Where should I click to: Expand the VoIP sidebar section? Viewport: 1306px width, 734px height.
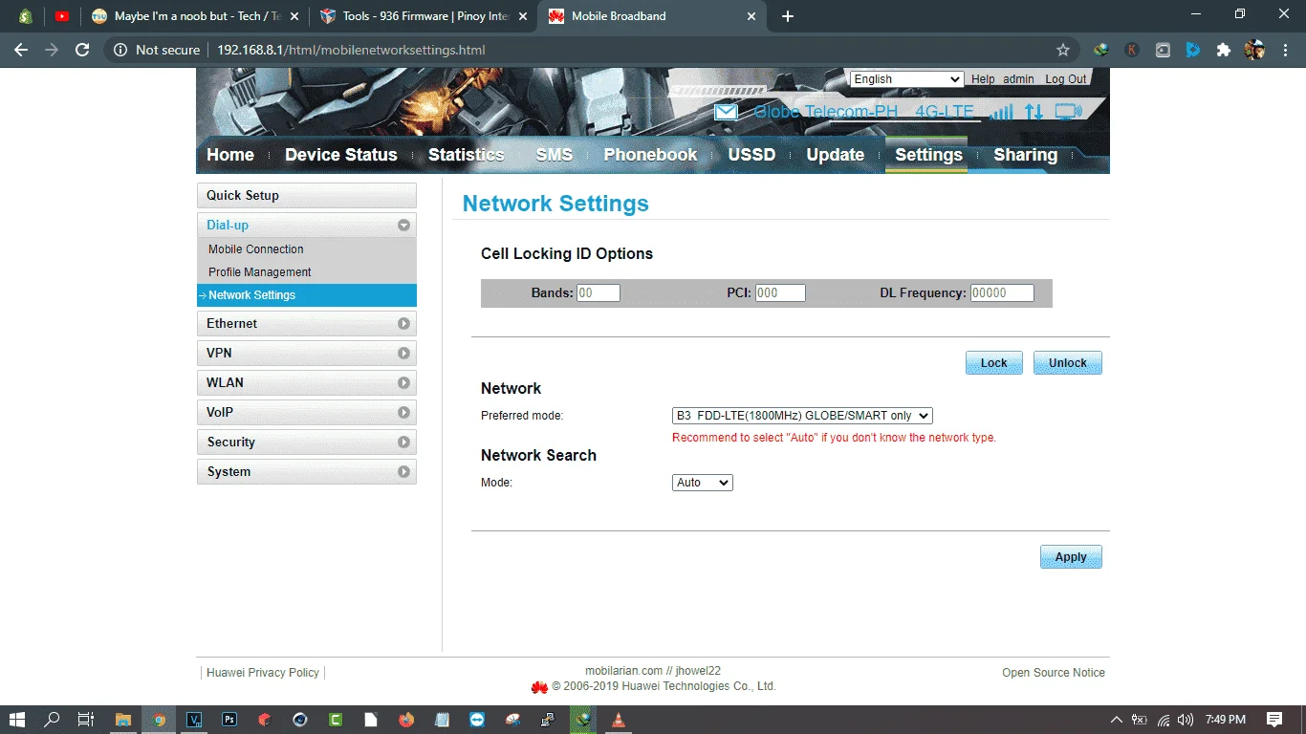pyautogui.click(x=307, y=413)
